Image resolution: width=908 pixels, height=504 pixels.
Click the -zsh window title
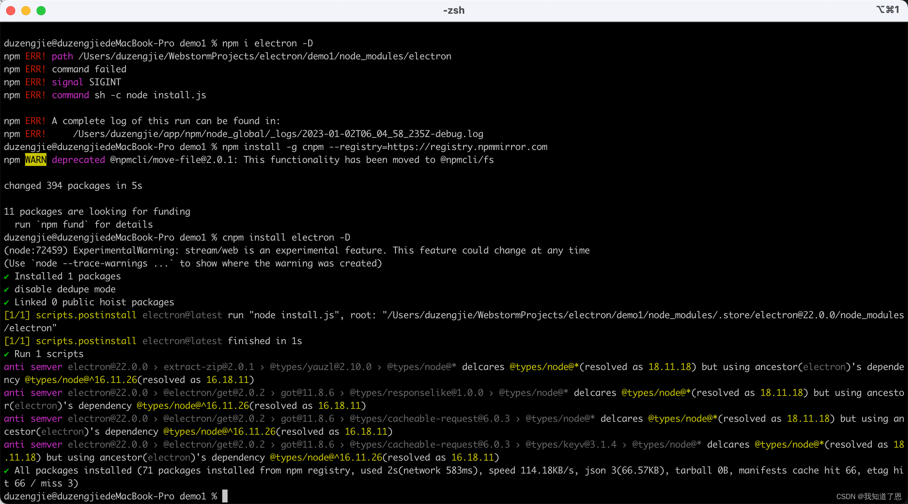pos(454,10)
